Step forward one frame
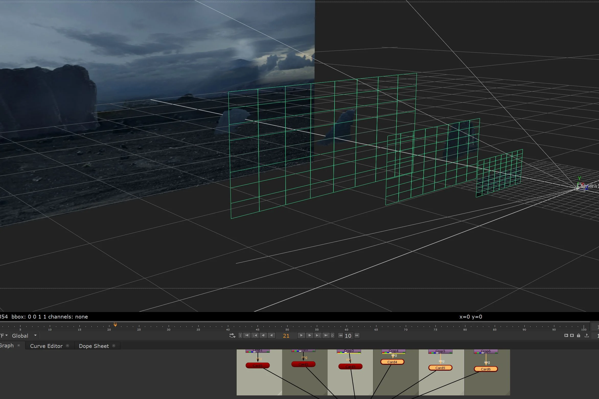 tap(309, 335)
